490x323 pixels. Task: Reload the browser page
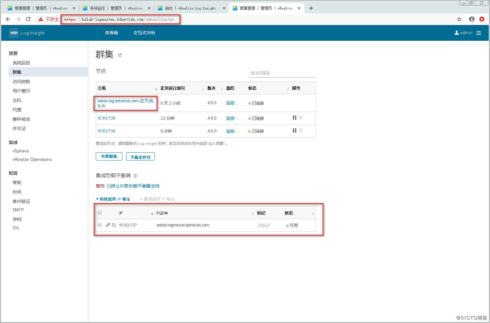point(28,19)
